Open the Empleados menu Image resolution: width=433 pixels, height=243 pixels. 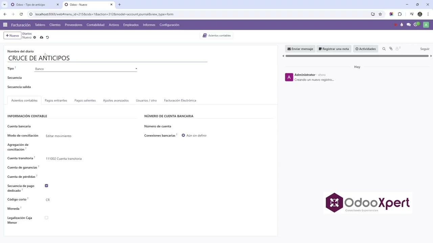coord(131,25)
